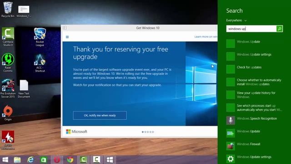Go to the second page indicator dot
The image size is (291, 164).
point(145,132)
